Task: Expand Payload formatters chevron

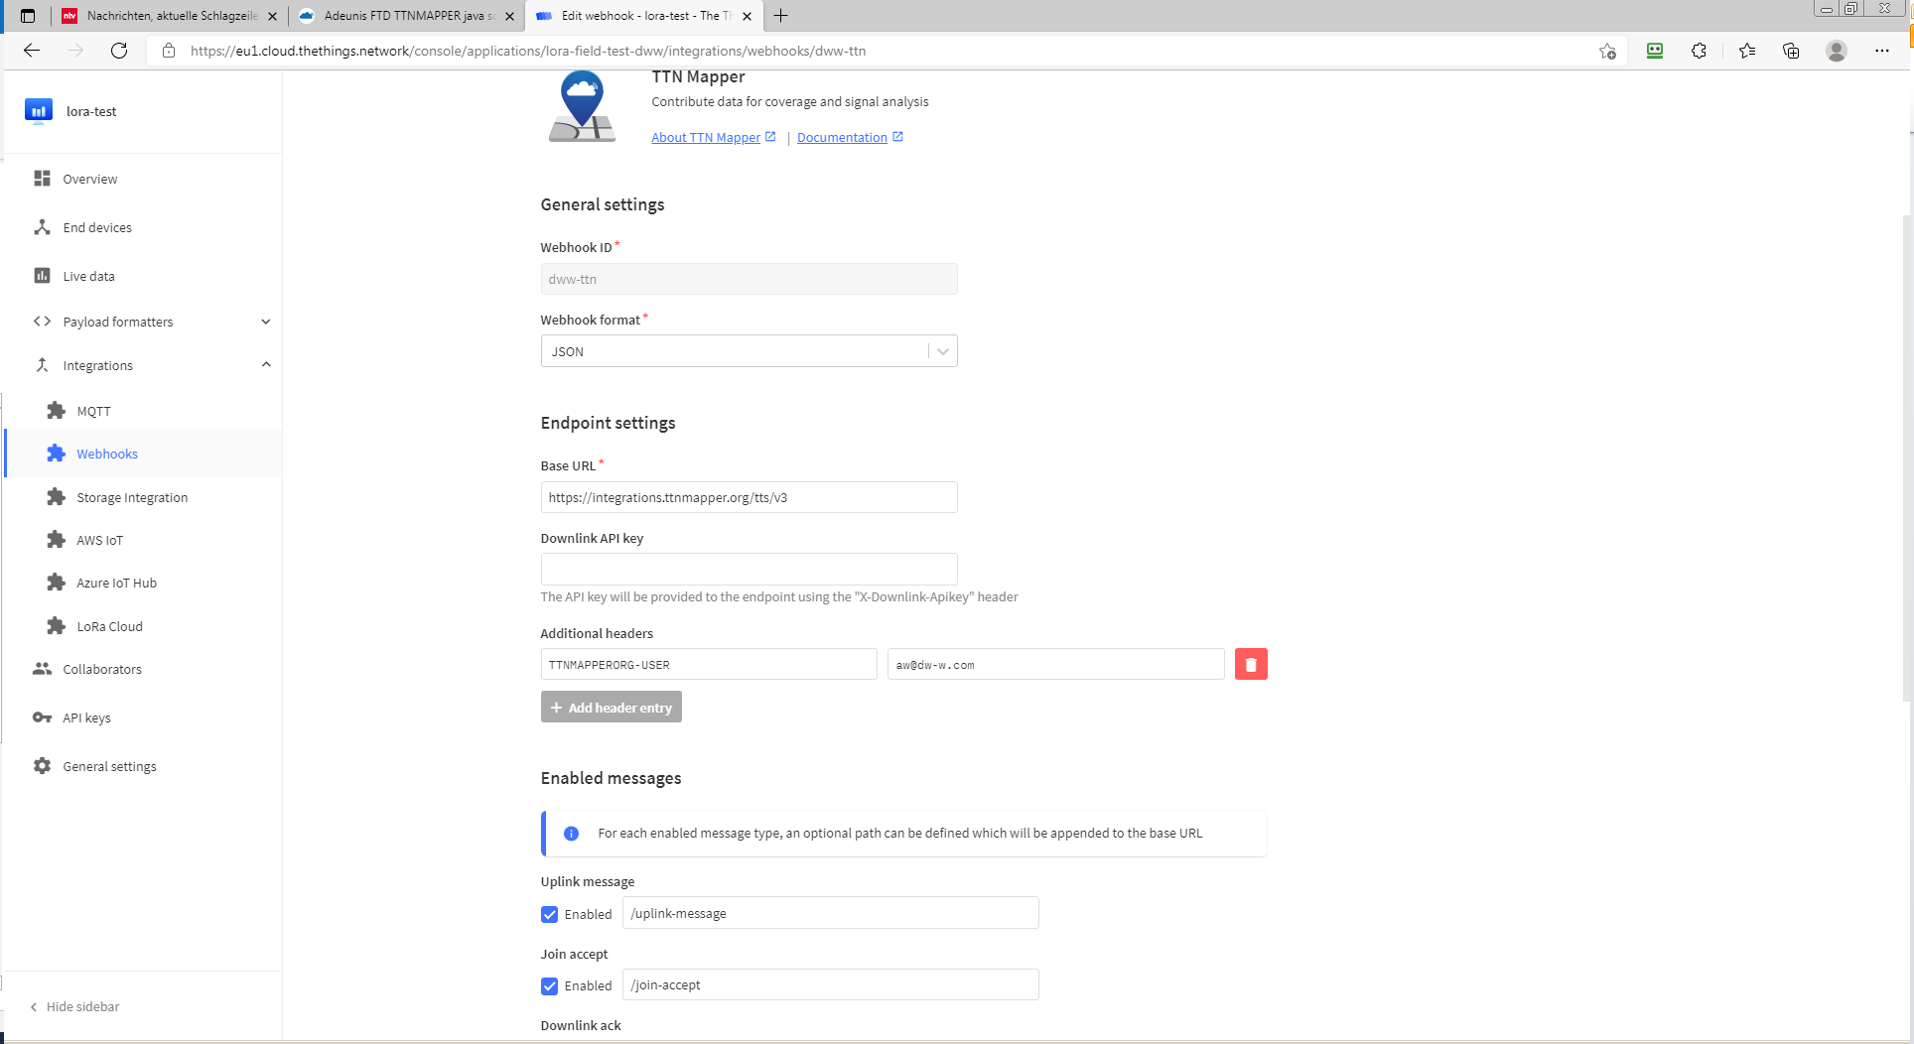Action: [x=265, y=322]
